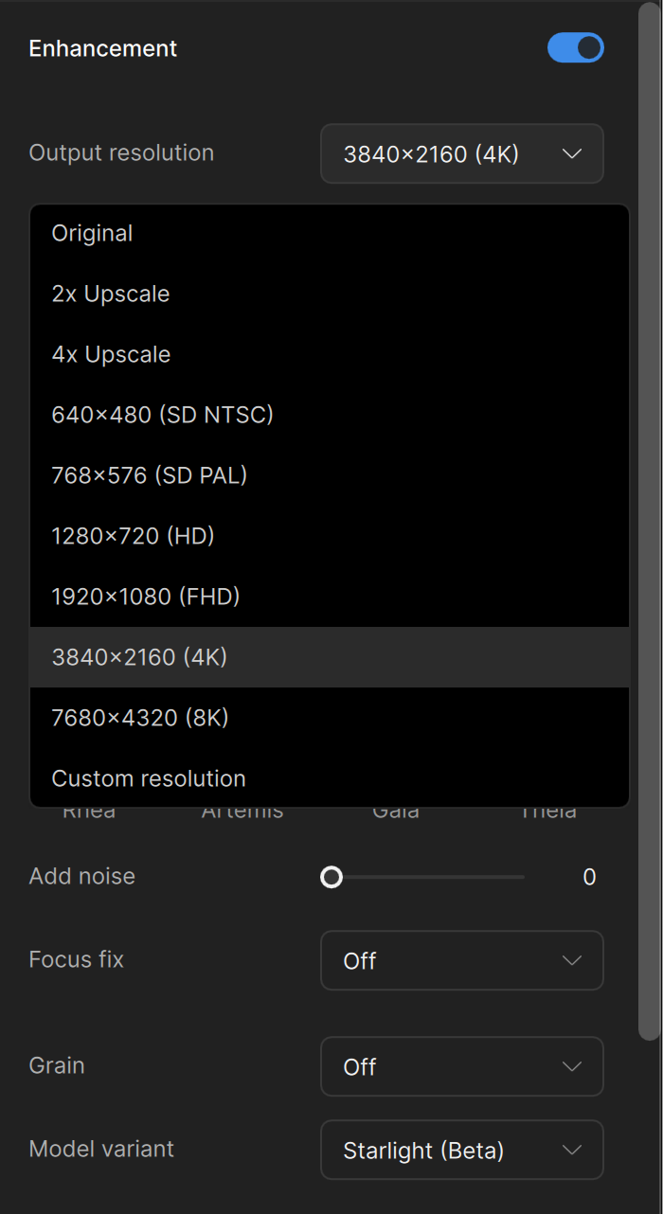663x1214 pixels.
Task: Click the Grain dropdown chevron arrow
Action: click(572, 1066)
